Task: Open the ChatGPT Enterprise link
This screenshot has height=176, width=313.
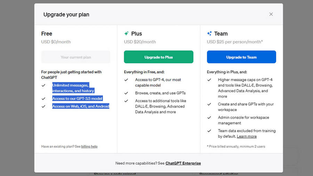Action: click(183, 163)
